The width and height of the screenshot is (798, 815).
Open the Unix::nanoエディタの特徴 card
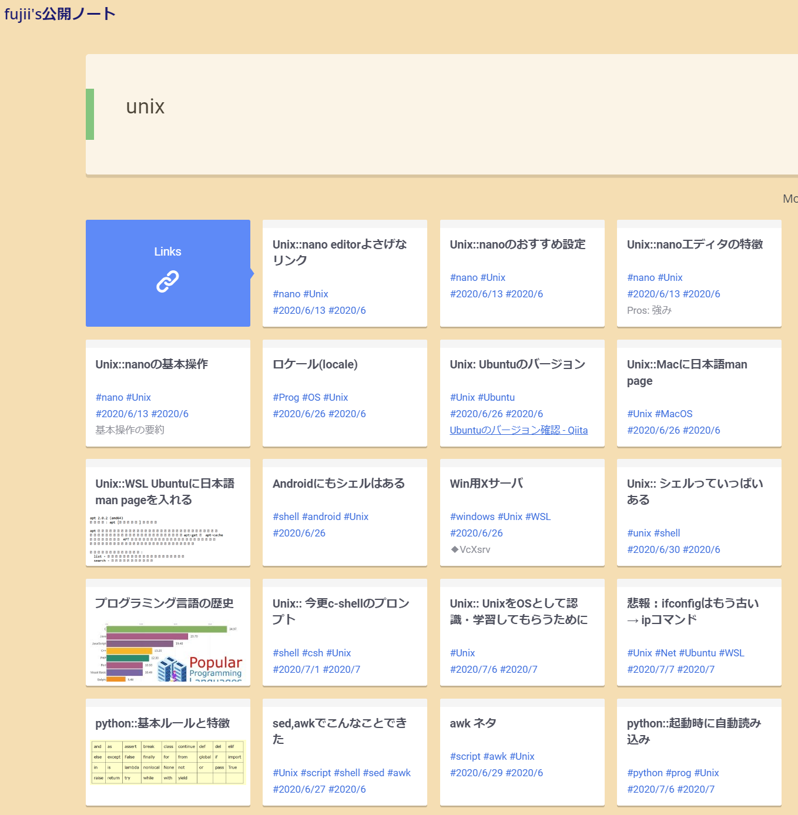pyautogui.click(x=699, y=273)
